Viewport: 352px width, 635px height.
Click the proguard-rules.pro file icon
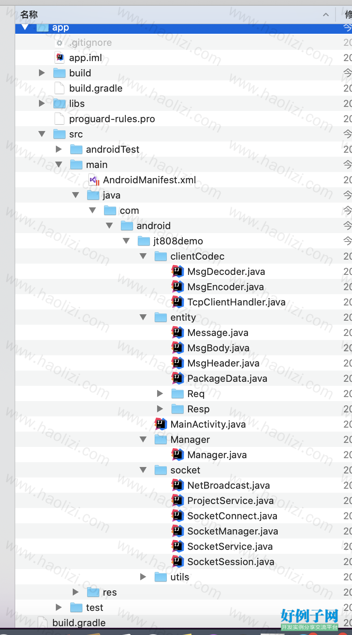click(59, 119)
